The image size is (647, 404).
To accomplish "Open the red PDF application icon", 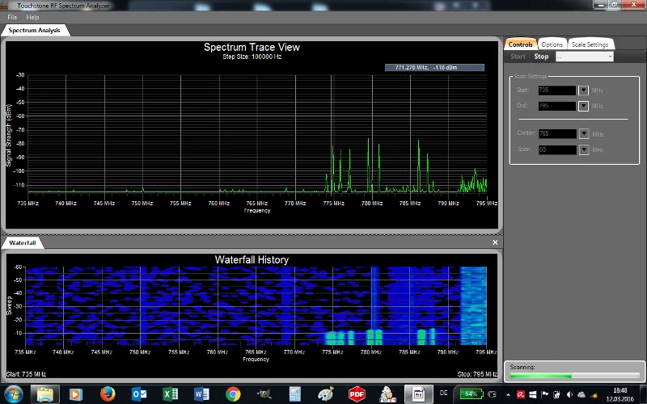I will 357,394.
